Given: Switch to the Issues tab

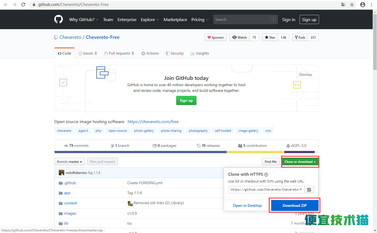Looking at the screenshot, I should tap(88, 53).
